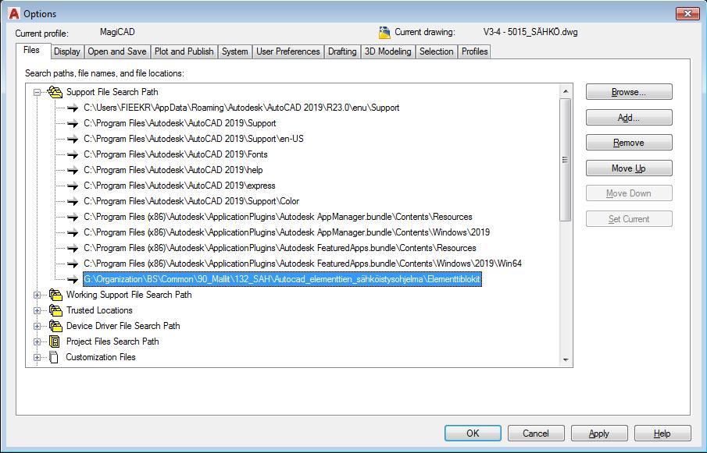Expand the Trusted Locations node
The image size is (707, 453).
tap(37, 310)
